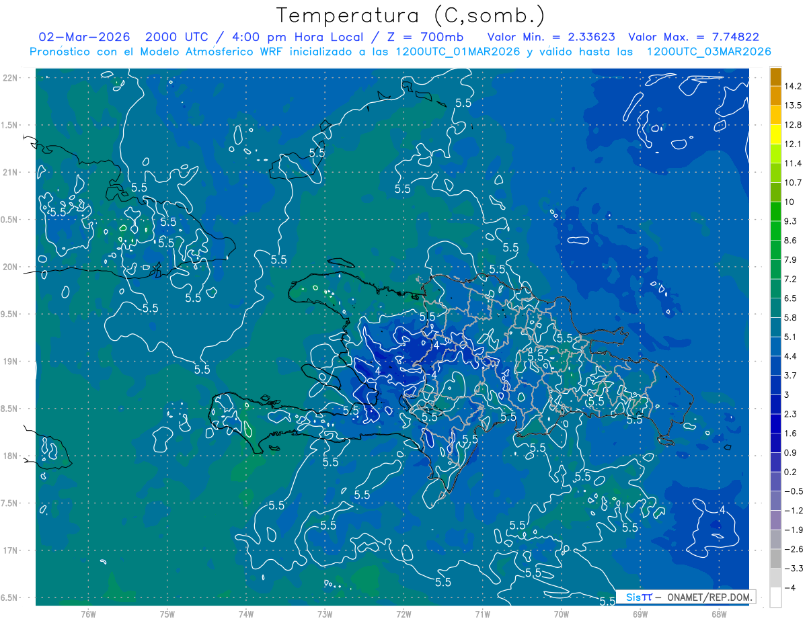The width and height of the screenshot is (807, 623).
Task: Click the 'Valor Min. = 2.33623' text
Action: click(x=551, y=37)
